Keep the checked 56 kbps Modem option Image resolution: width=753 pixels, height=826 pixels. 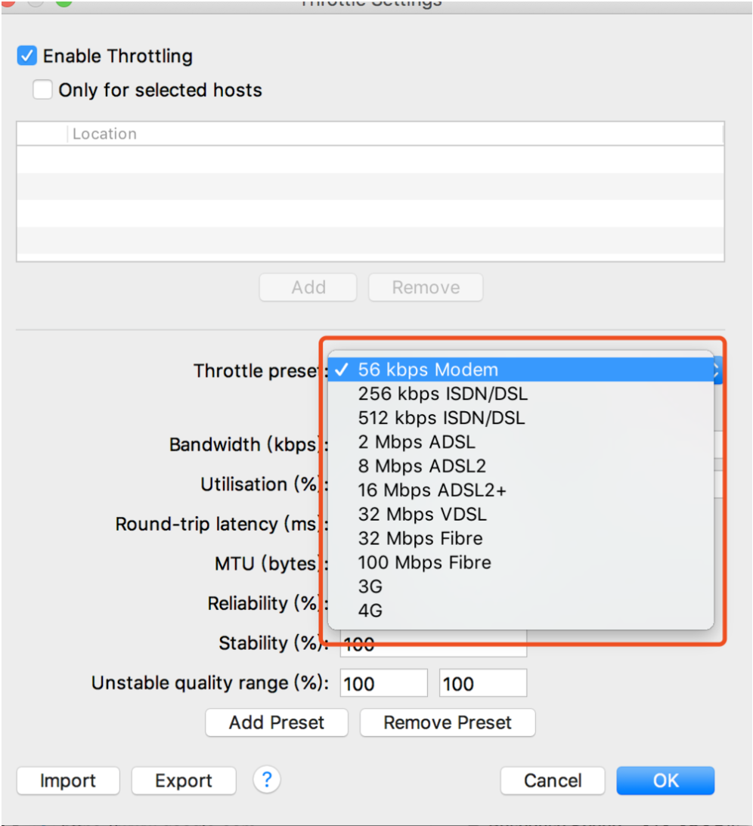point(521,370)
